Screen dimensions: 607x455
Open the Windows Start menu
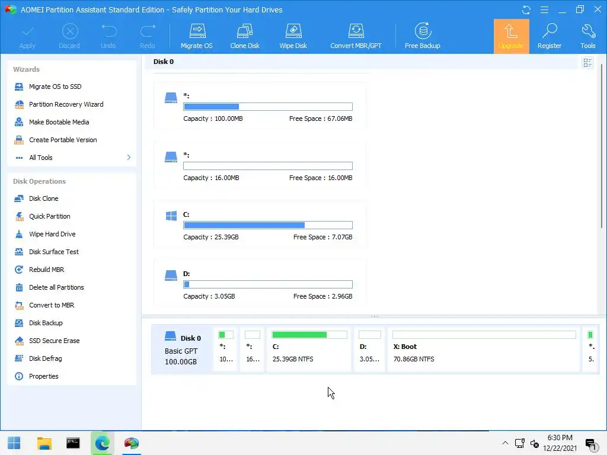[x=14, y=443]
